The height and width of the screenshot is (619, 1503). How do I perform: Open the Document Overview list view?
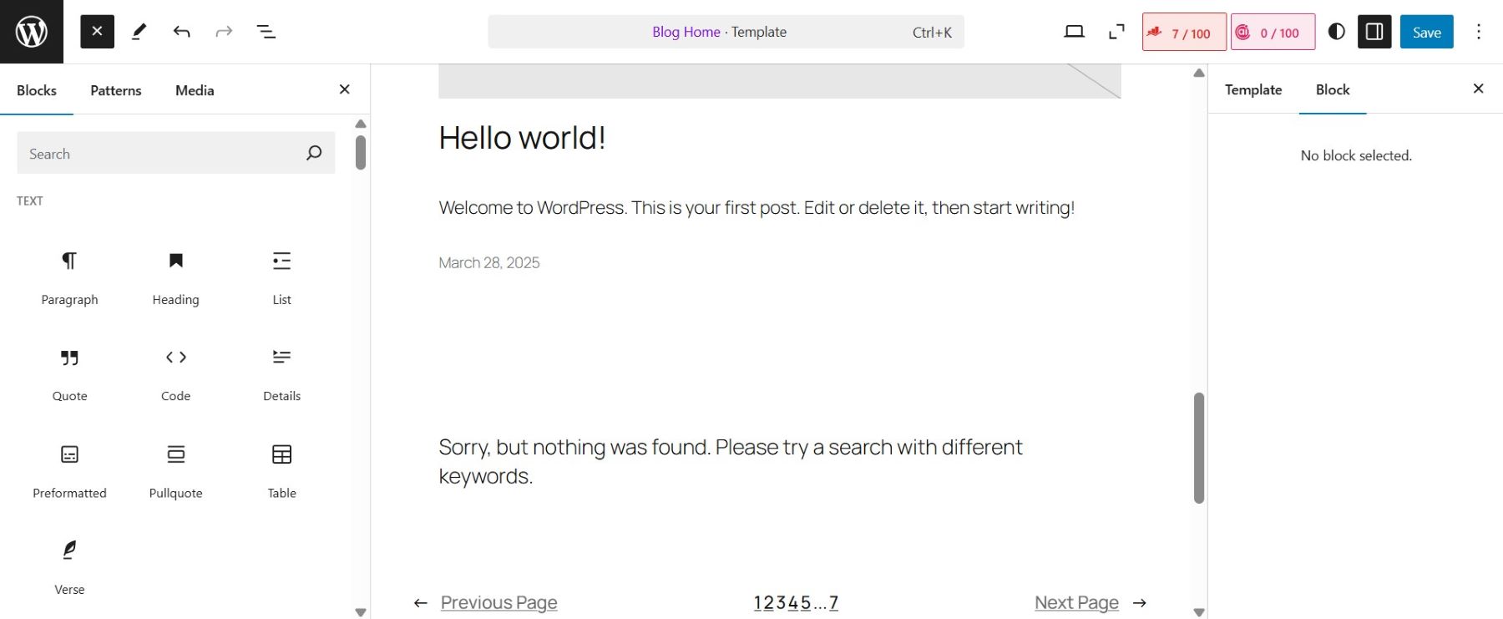tap(266, 32)
